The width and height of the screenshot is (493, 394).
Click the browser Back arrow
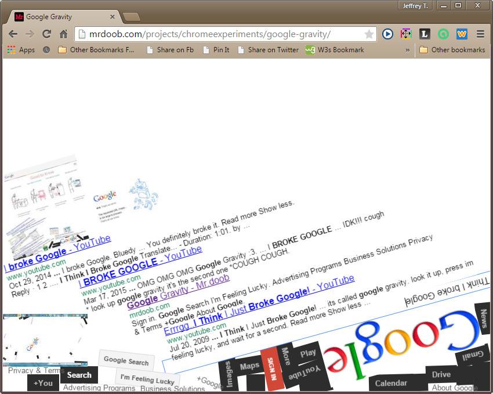point(13,34)
